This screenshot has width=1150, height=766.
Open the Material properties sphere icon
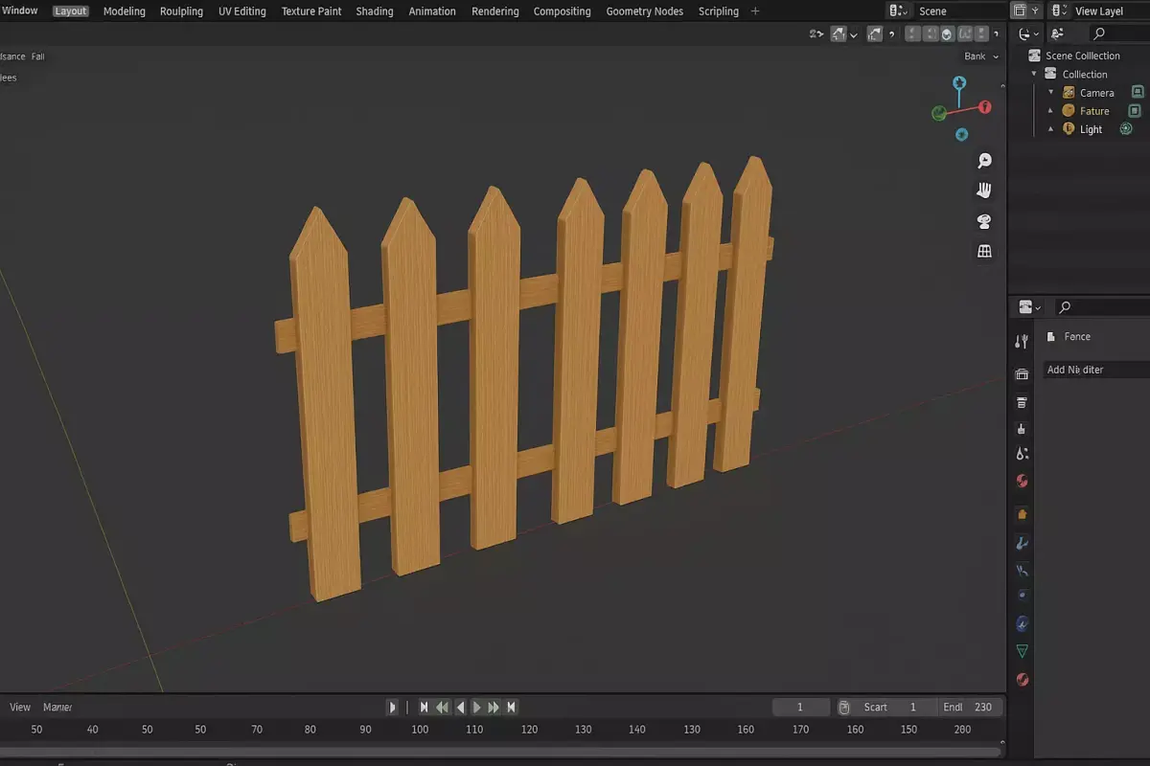click(1022, 680)
